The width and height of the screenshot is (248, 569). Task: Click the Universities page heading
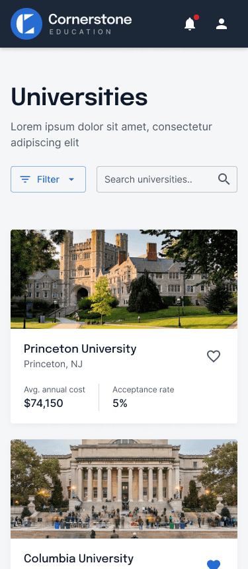[79, 97]
